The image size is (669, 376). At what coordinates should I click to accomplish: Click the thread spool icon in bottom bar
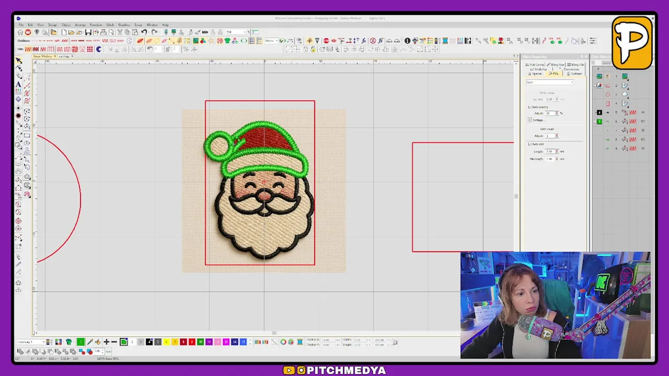coord(299,342)
